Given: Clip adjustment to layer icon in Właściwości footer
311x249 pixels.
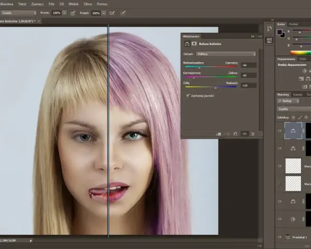Looking at the screenshot, I should pos(218,134).
